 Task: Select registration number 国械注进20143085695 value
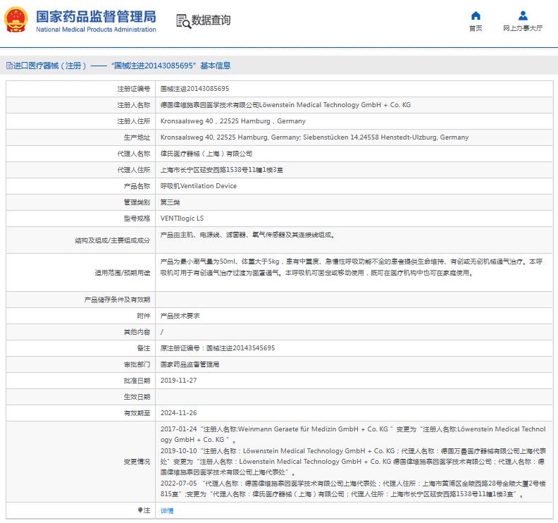[x=194, y=89]
